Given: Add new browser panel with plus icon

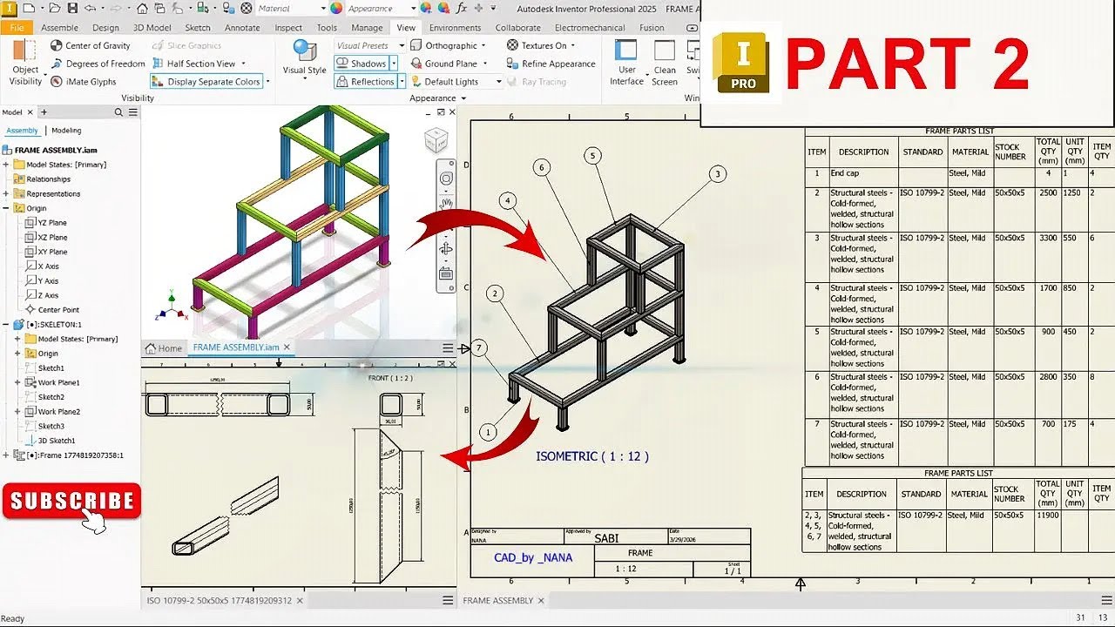Looking at the screenshot, I should point(44,112).
